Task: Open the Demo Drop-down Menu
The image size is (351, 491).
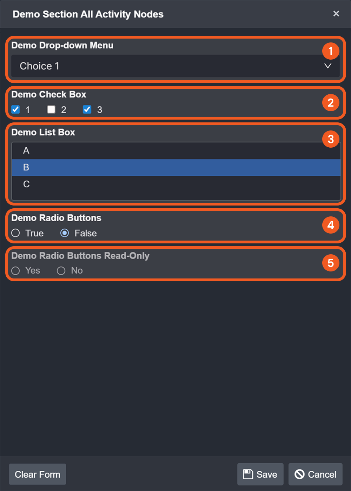Action: 175,66
